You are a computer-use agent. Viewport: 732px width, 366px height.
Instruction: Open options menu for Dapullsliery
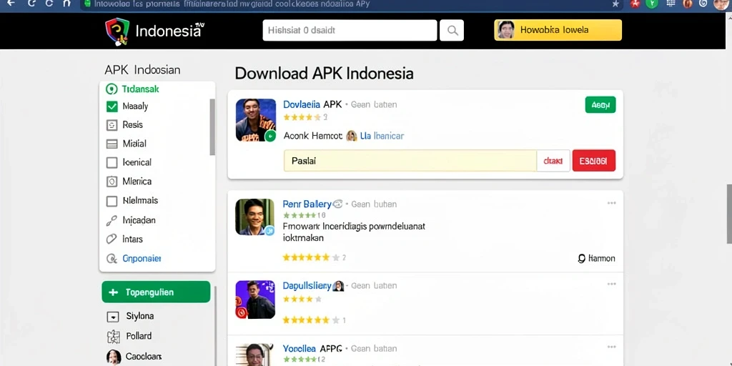(612, 285)
